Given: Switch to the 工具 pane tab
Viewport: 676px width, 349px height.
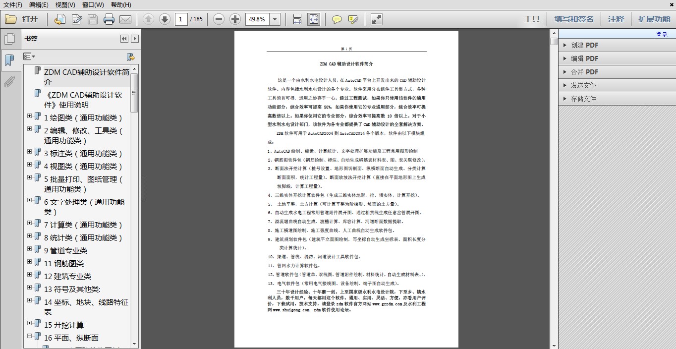Looking at the screenshot, I should click(x=532, y=19).
